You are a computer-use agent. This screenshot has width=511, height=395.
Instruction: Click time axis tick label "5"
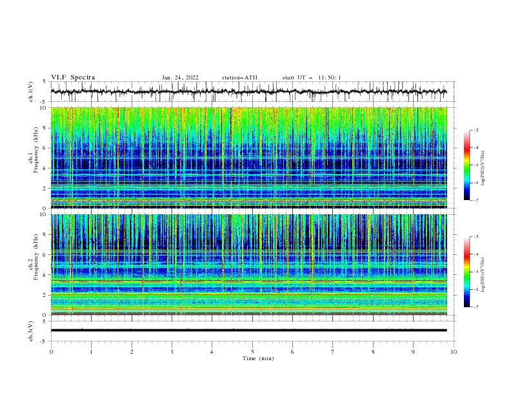click(252, 352)
